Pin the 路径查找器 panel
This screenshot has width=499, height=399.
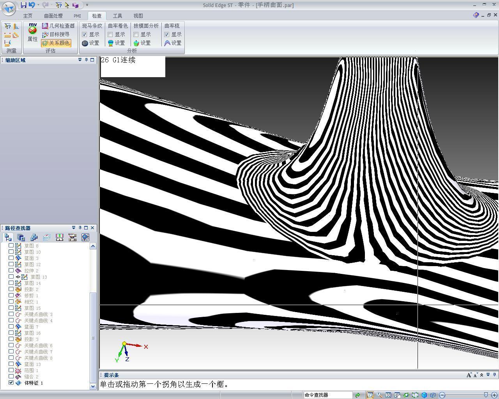coord(80,228)
